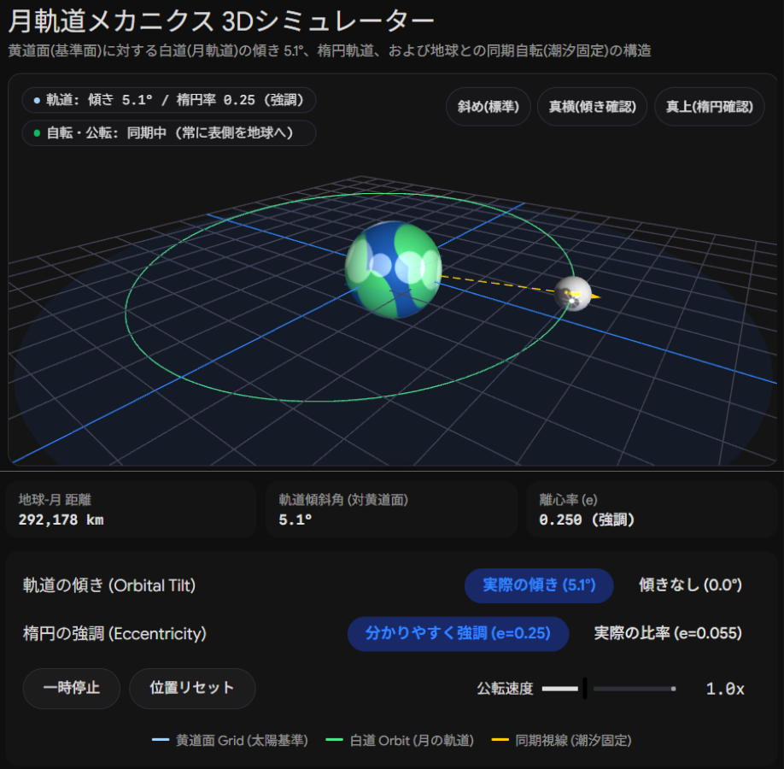This screenshot has height=769, width=784.
Task: Click the far end of the 公転速度 slider track
Action: (673, 689)
